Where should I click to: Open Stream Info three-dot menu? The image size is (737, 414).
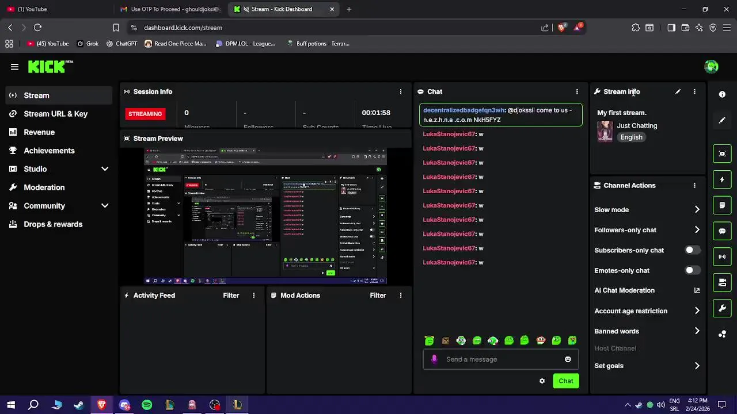[x=694, y=91]
